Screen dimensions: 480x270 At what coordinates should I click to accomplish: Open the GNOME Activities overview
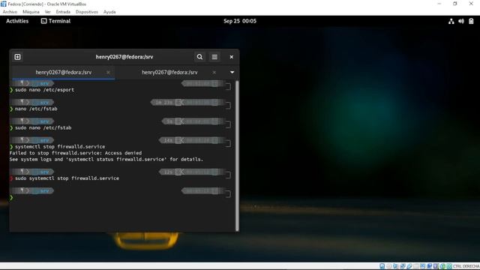click(x=17, y=21)
